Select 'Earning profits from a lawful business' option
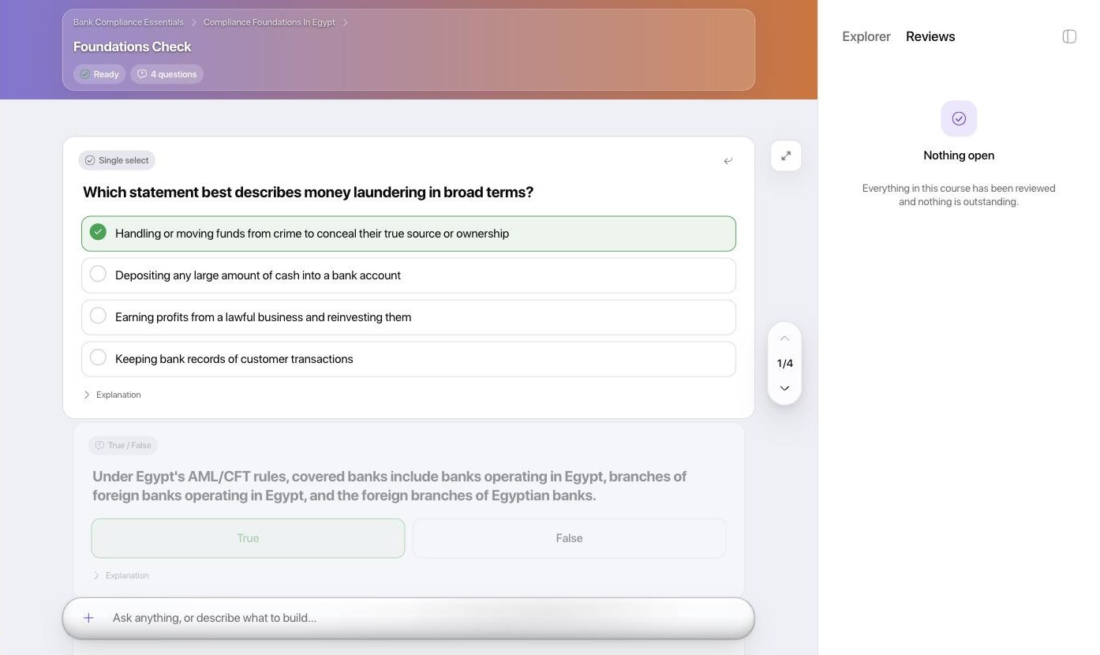Image resolution: width=1100 pixels, height=655 pixels. [409, 317]
